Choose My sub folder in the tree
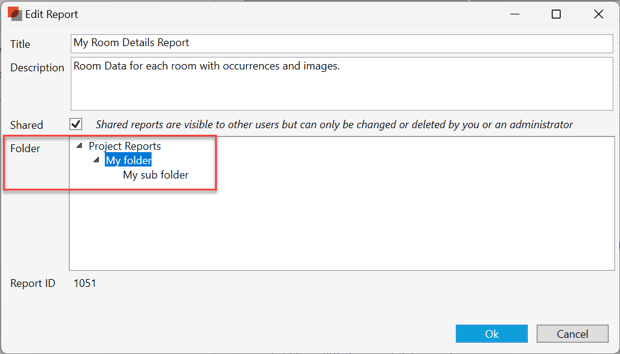This screenshot has width=620, height=354. click(156, 175)
